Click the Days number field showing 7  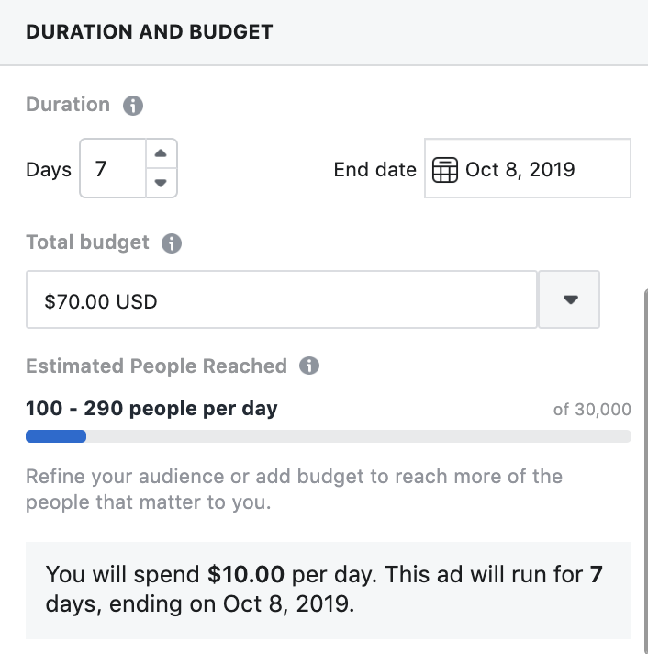(x=113, y=168)
